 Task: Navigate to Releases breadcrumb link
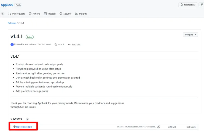pos(12,23)
